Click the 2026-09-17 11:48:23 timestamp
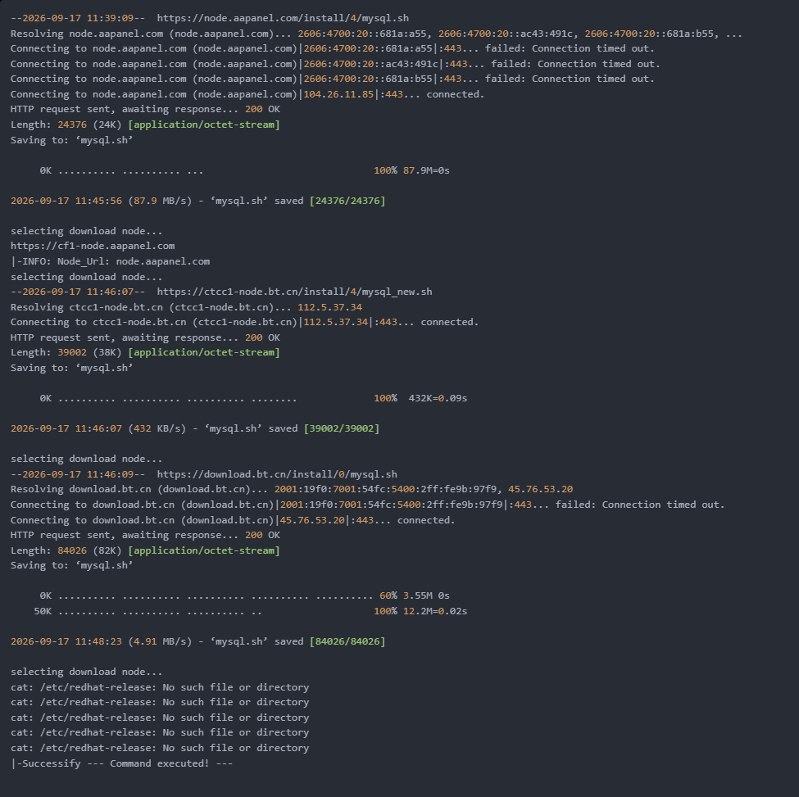 (x=66, y=641)
